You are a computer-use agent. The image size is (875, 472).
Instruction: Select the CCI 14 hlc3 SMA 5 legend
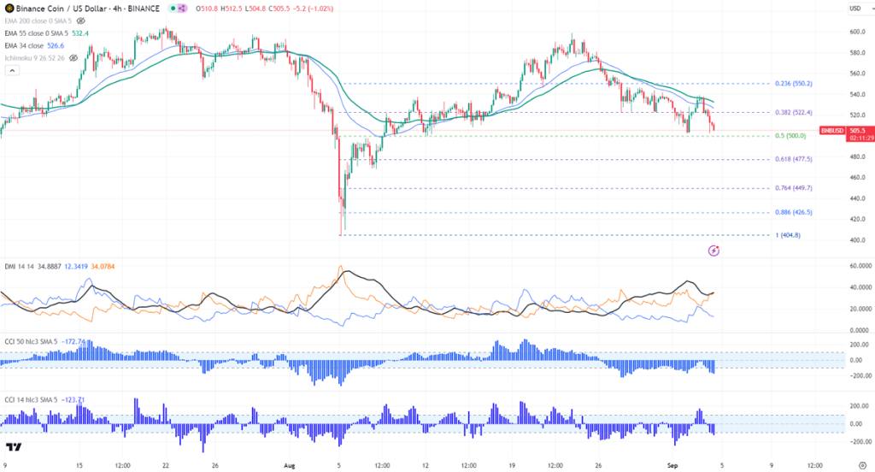click(x=31, y=400)
